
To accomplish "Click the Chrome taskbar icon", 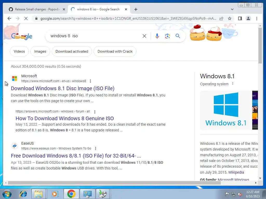I will point(71,194).
